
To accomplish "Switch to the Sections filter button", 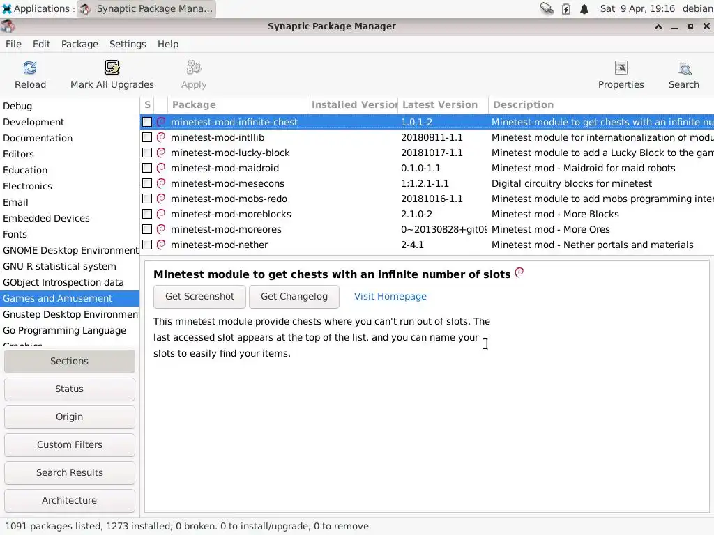I will [x=69, y=362].
